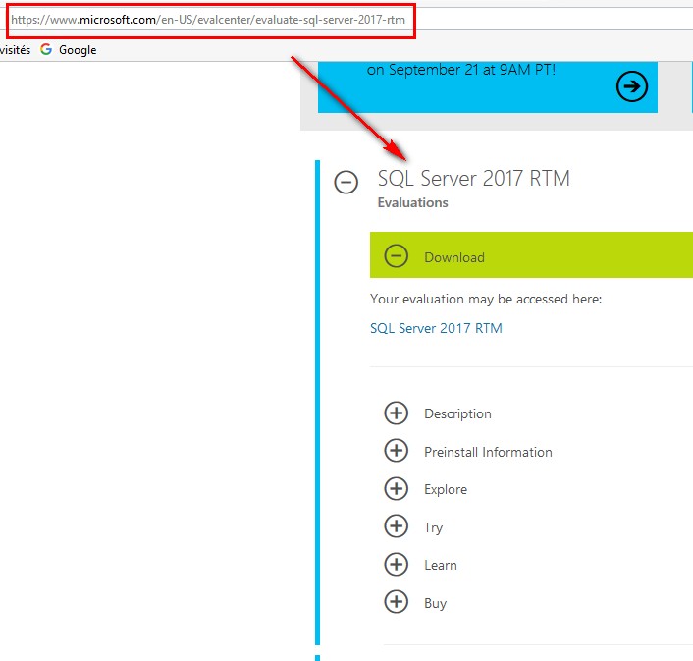693x661 pixels.
Task: Collapse the SQL Server 2017 RTM section
Action: 346,182
